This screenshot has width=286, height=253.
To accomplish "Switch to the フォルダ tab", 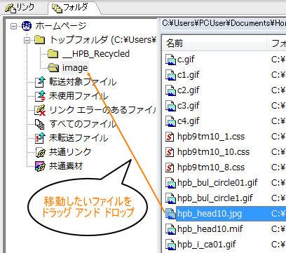I will pyautogui.click(x=70, y=8).
